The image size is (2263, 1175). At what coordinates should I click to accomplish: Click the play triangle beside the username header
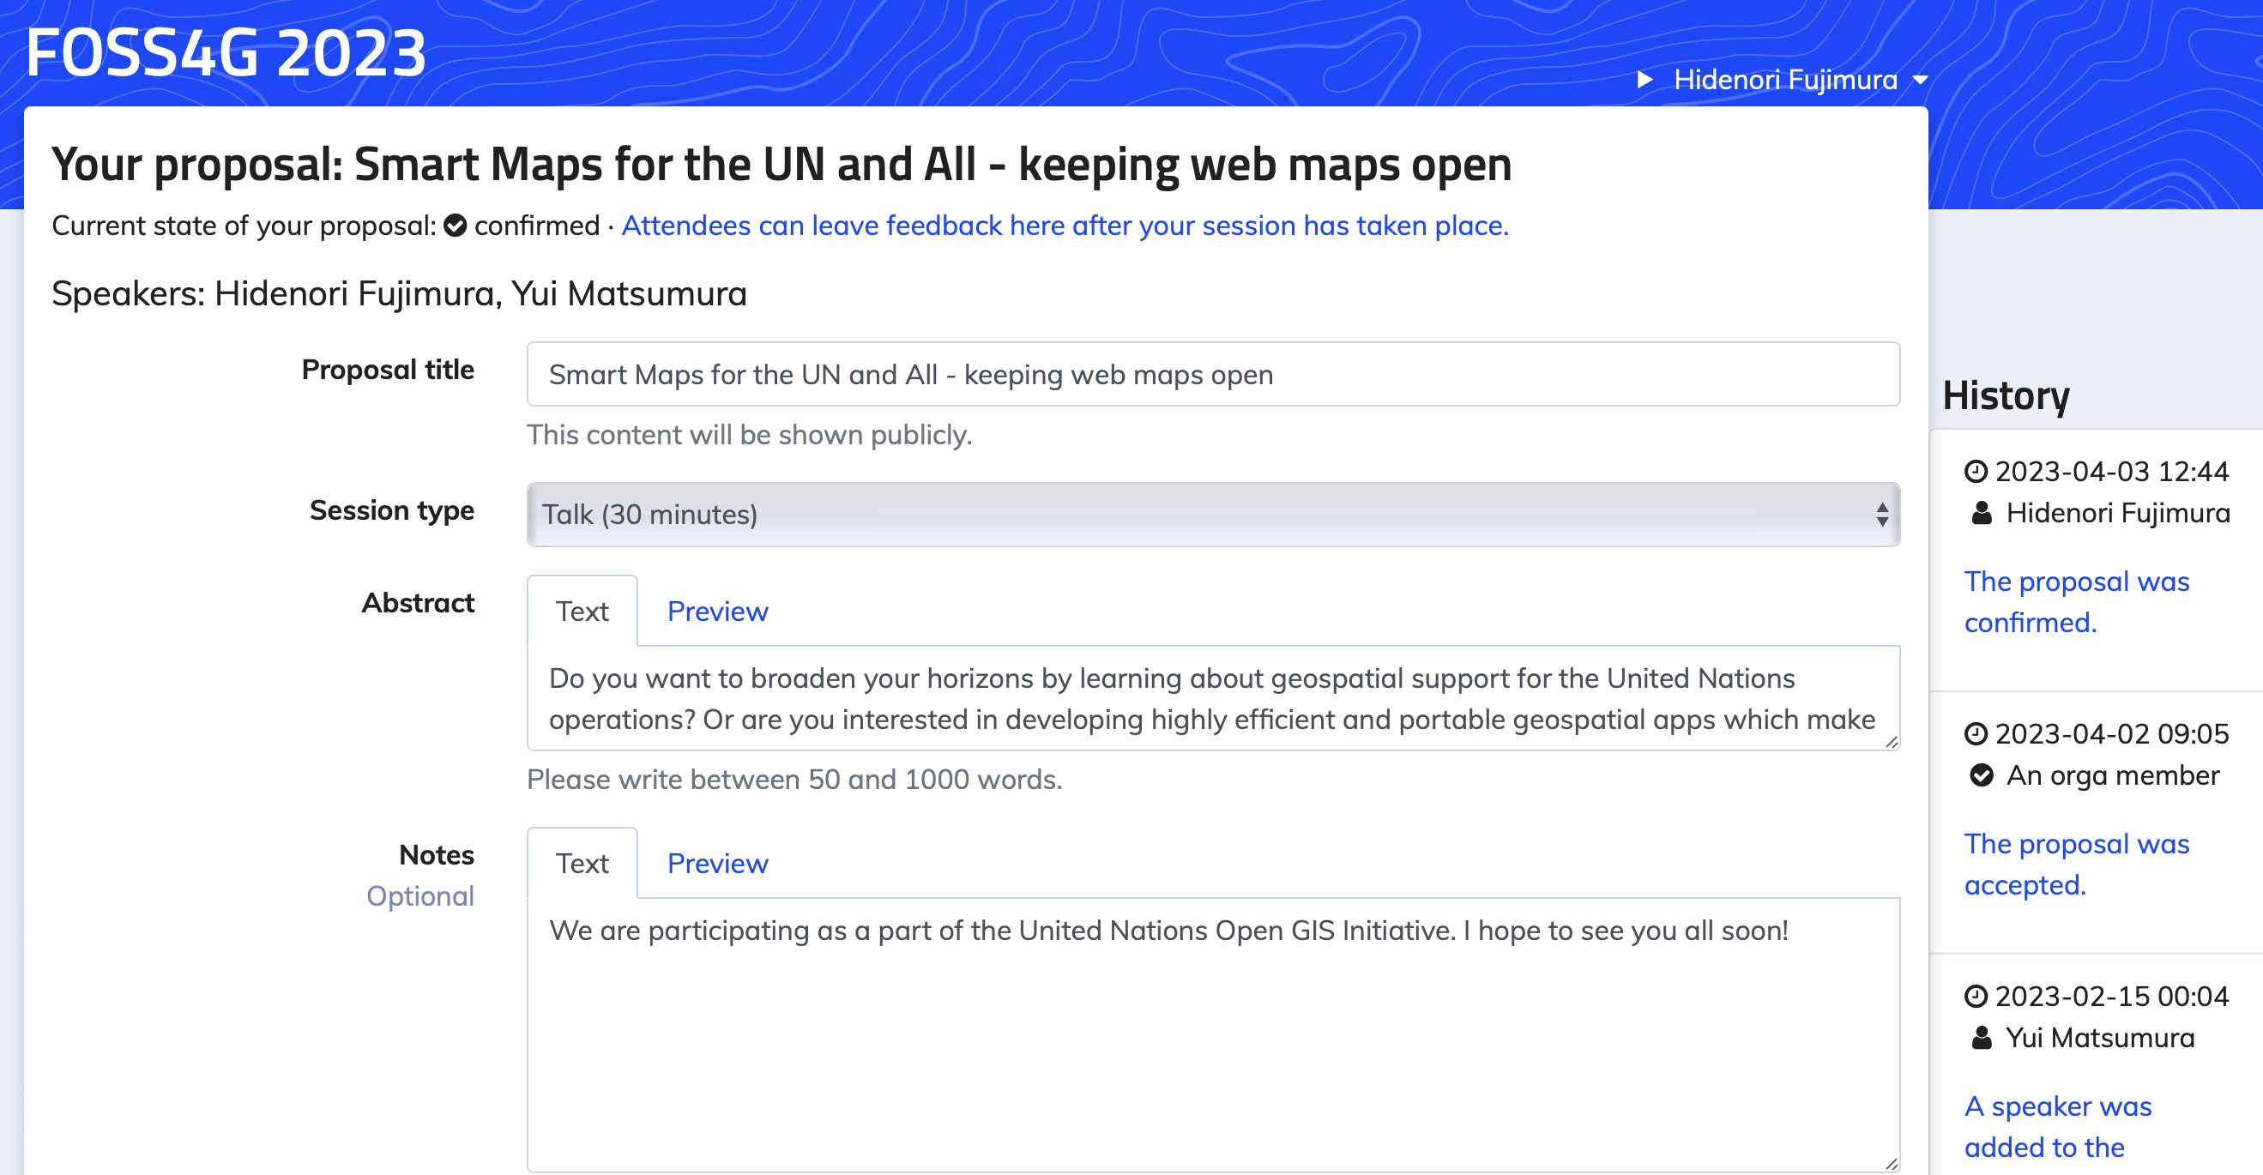pyautogui.click(x=1645, y=79)
